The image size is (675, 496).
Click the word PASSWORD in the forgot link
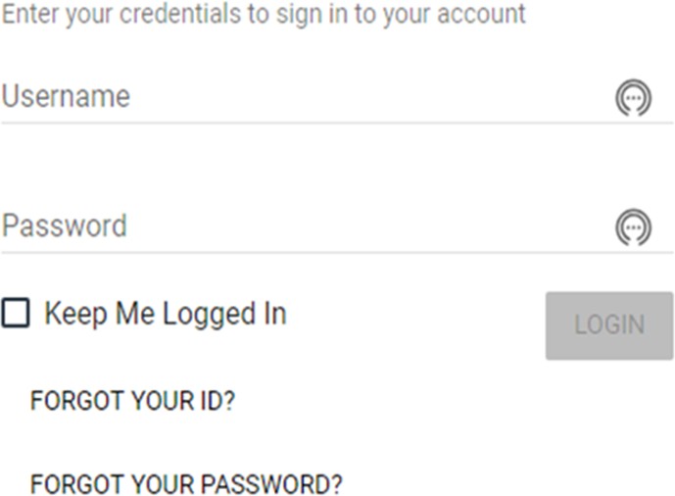271,484
